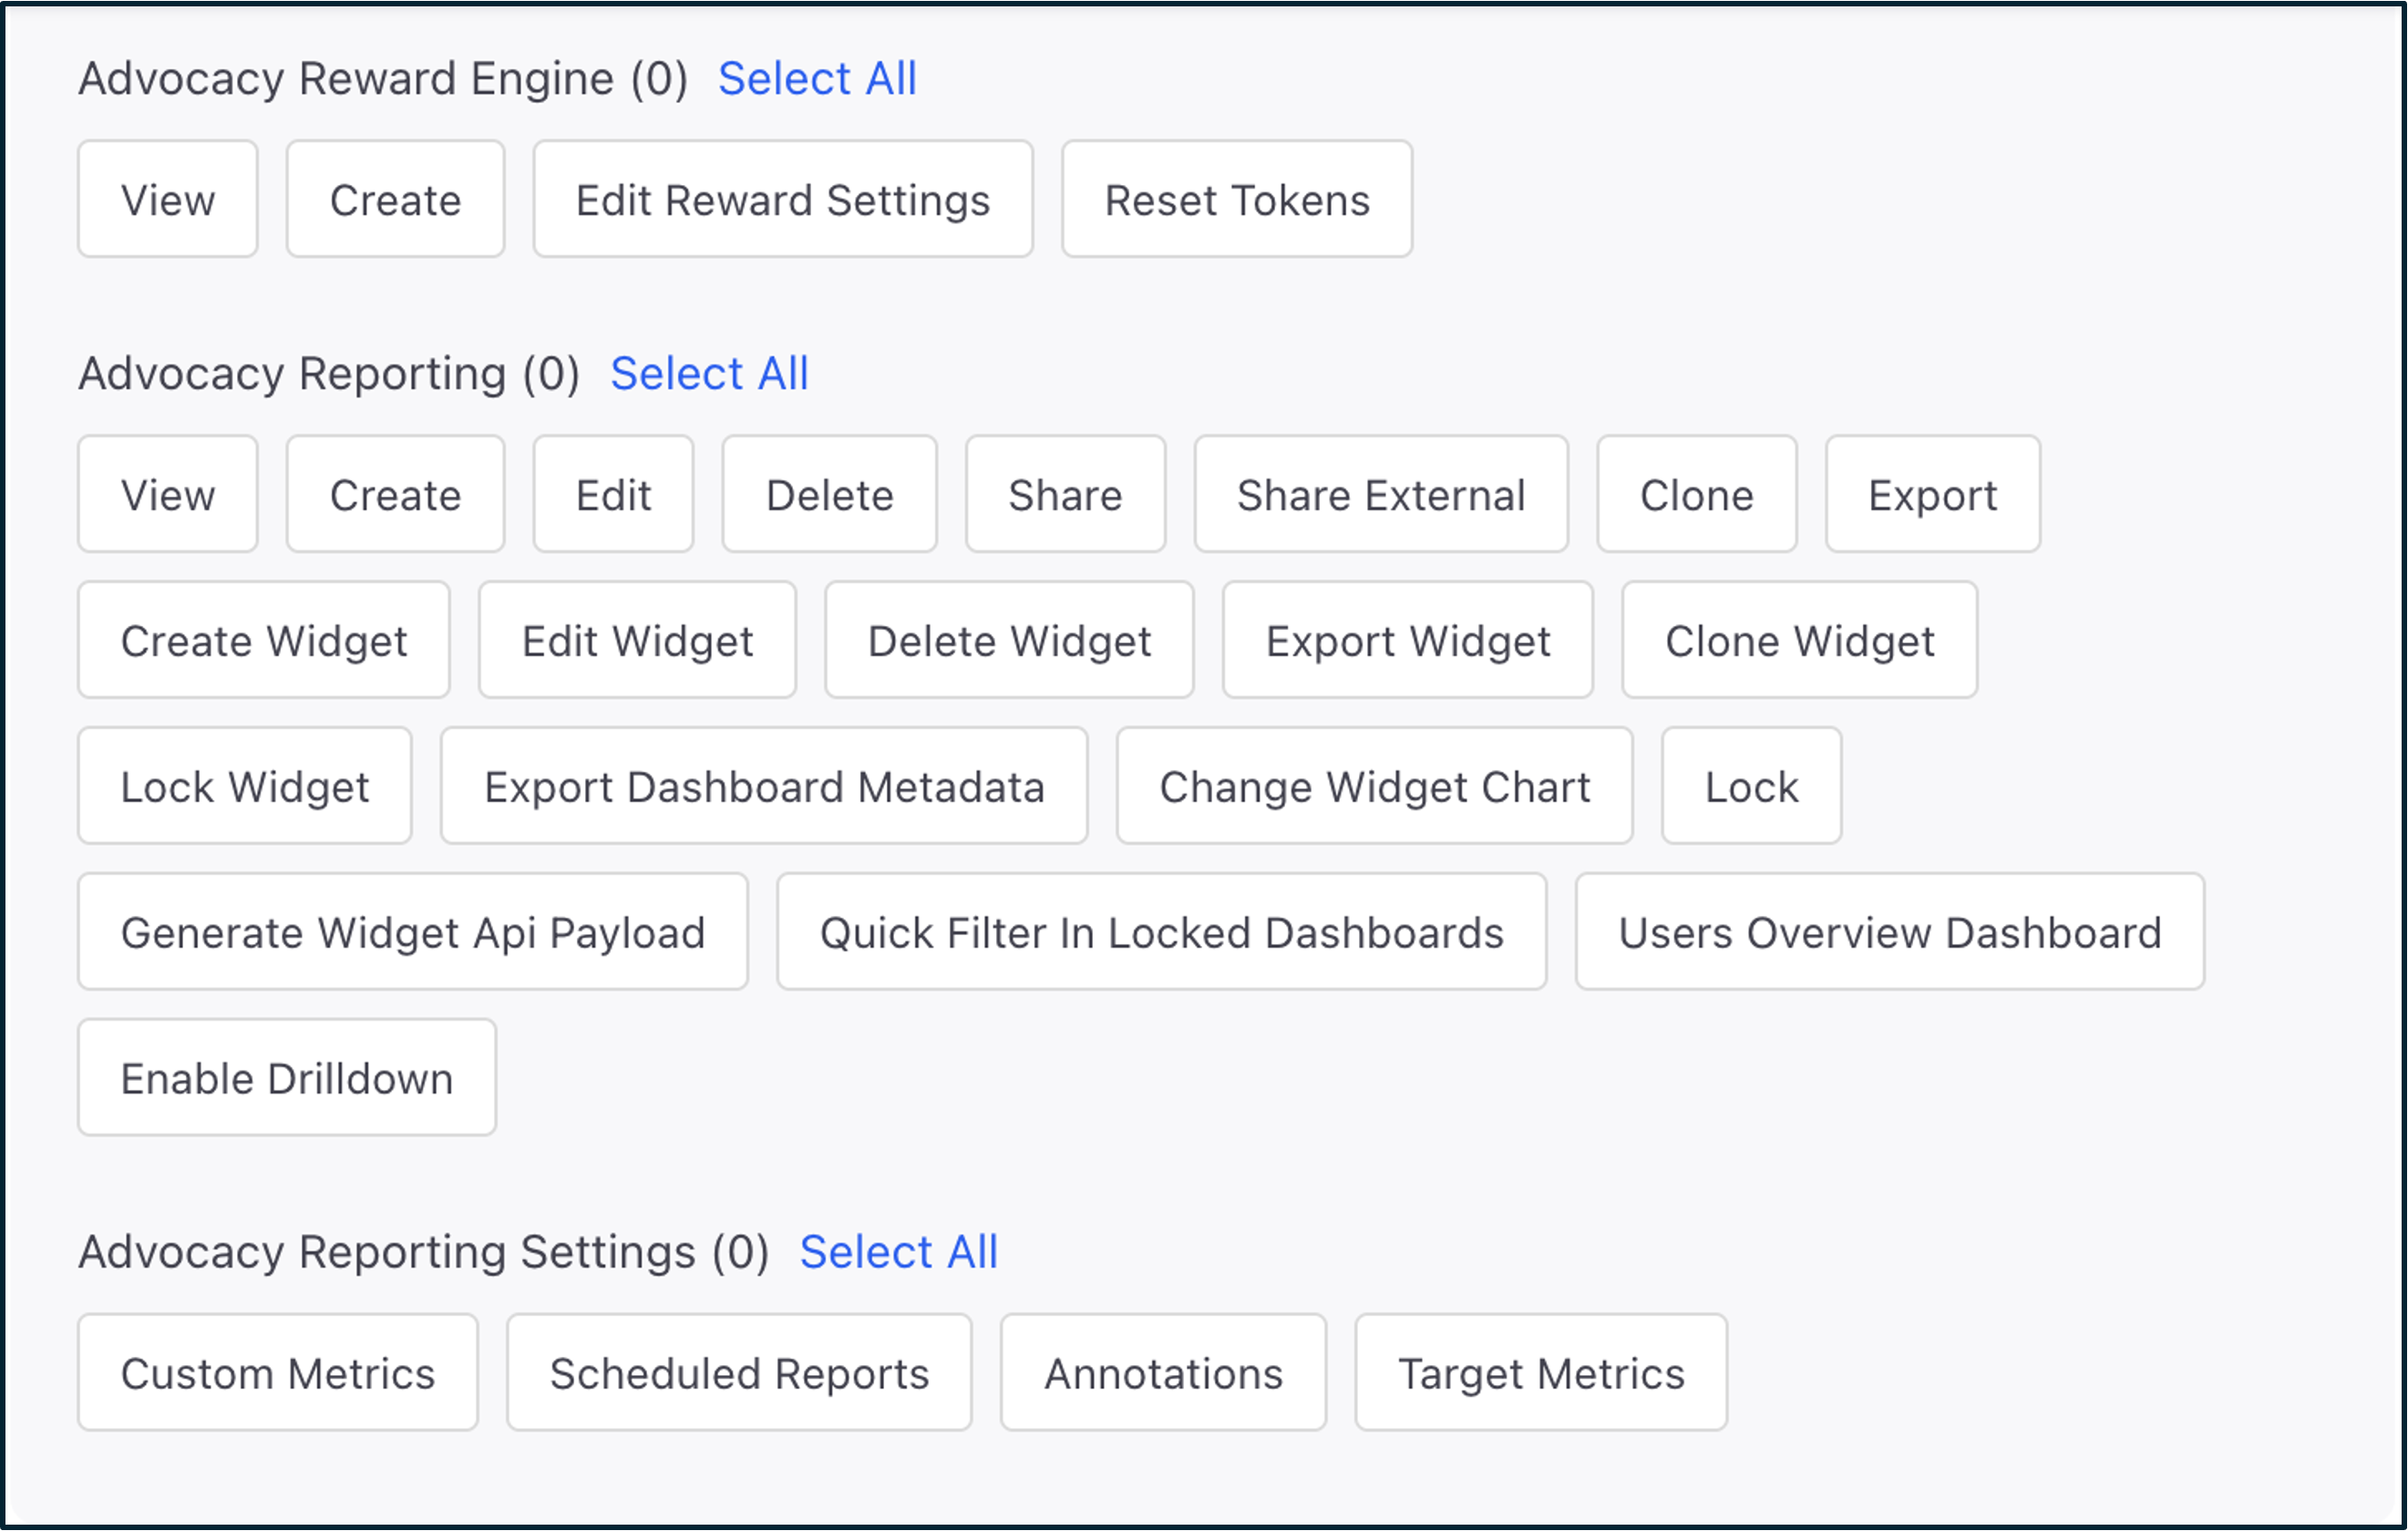Screen dimensions: 2408x1531
Task: Enable the Edit Reward Settings permission
Action: pyautogui.click(x=783, y=199)
